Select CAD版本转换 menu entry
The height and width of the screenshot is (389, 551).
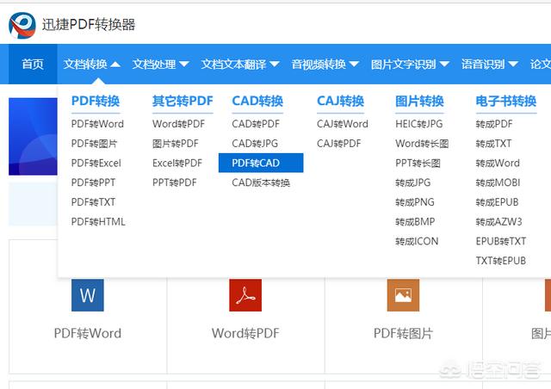pyautogui.click(x=261, y=182)
